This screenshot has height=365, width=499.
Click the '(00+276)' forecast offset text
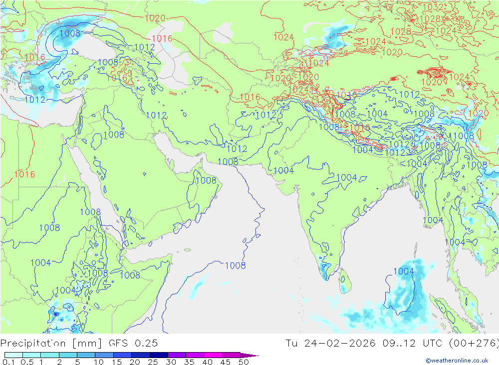tap(474, 344)
